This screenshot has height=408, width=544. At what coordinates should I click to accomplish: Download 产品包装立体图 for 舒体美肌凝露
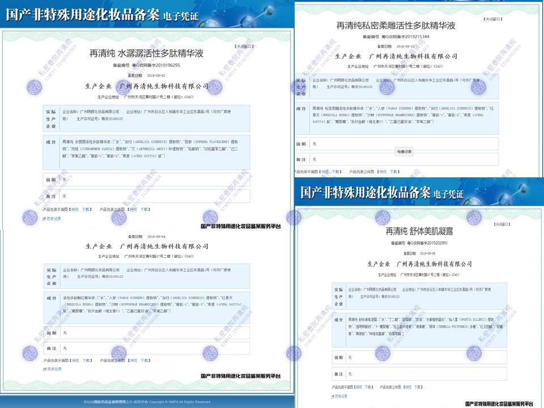pos(418,387)
